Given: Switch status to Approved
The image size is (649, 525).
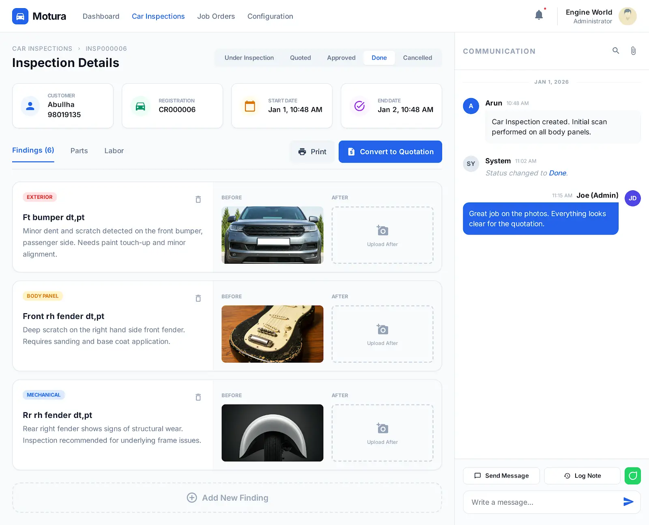Looking at the screenshot, I should [x=341, y=58].
